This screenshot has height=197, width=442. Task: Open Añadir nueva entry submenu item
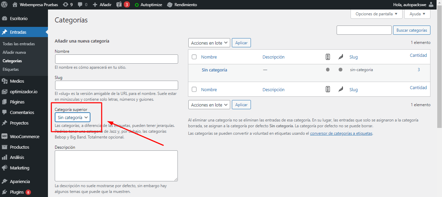(14, 52)
